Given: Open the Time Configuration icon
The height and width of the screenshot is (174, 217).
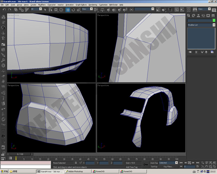Looking at the screenshot, I should point(197,166).
